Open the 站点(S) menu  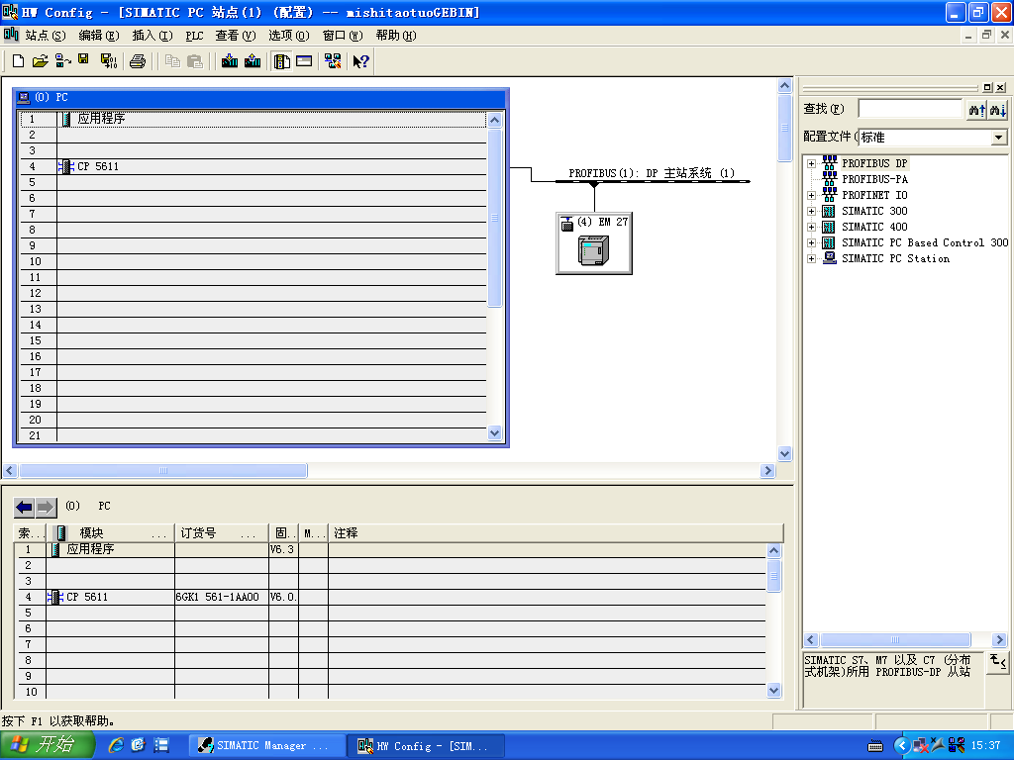pyautogui.click(x=46, y=36)
